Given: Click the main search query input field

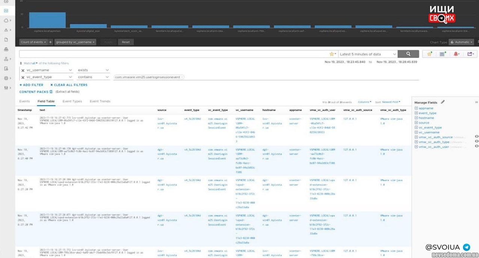Looking at the screenshot, I should pyautogui.click(x=173, y=54).
